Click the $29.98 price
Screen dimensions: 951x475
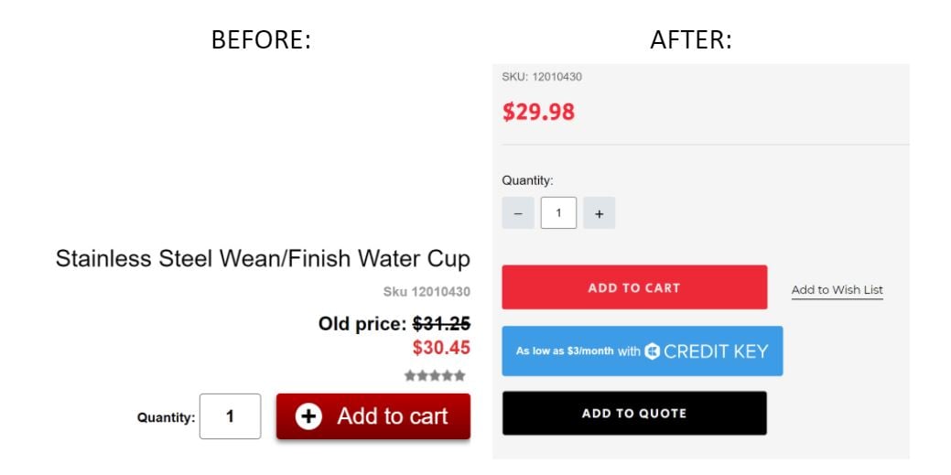[x=538, y=112]
